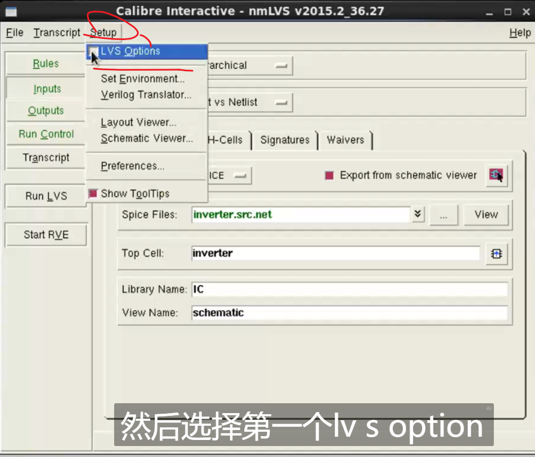
Task: Click View beside inverter.src.net
Action: tap(486, 215)
